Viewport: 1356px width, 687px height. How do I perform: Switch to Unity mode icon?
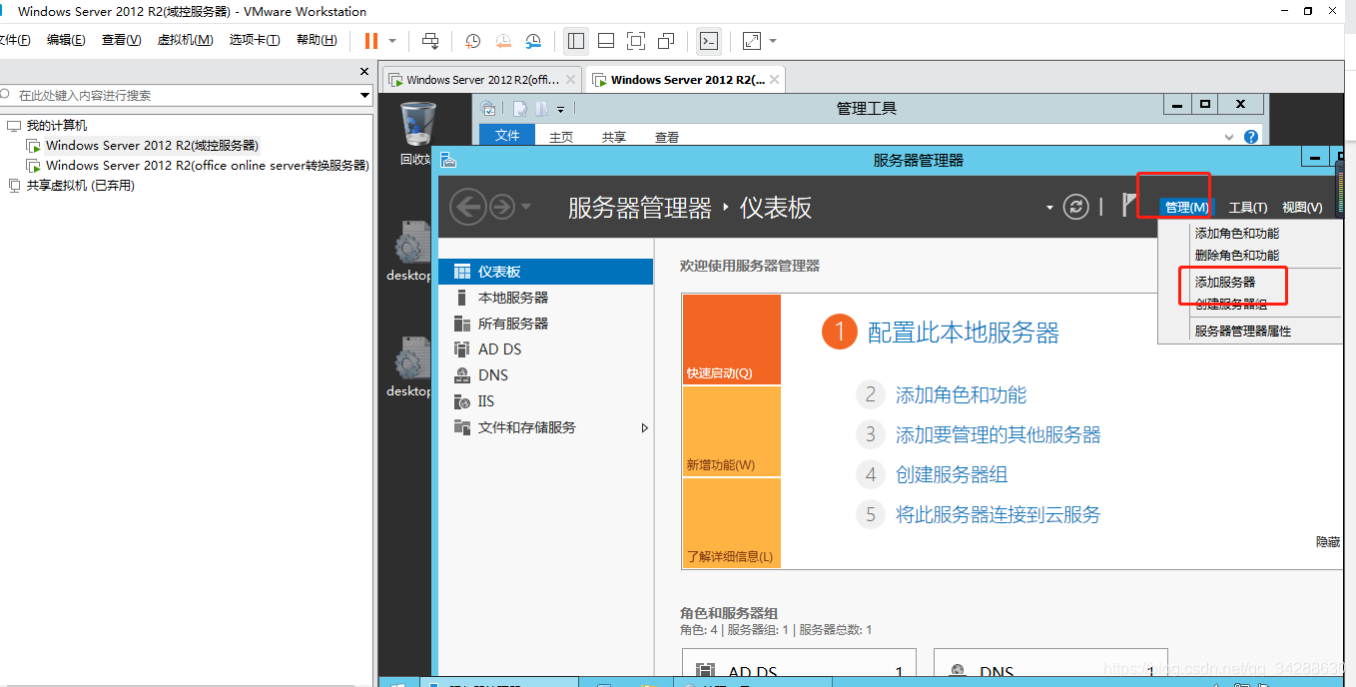click(x=666, y=41)
